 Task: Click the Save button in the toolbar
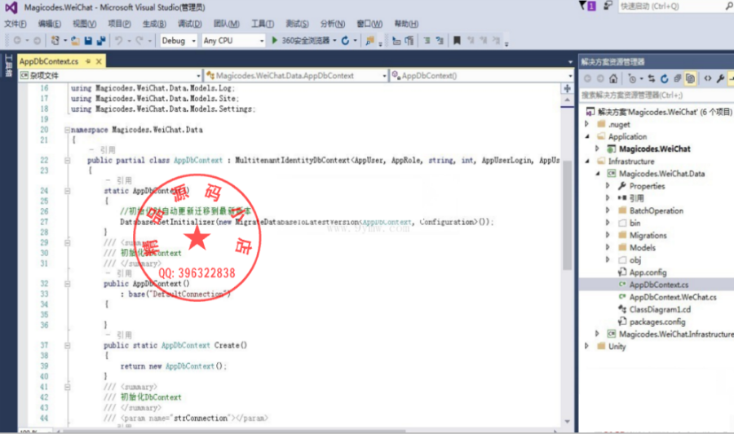pyautogui.click(x=88, y=41)
